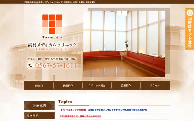Click the clock icon on the side banner
Screen dimensions: 194x121
190,13
